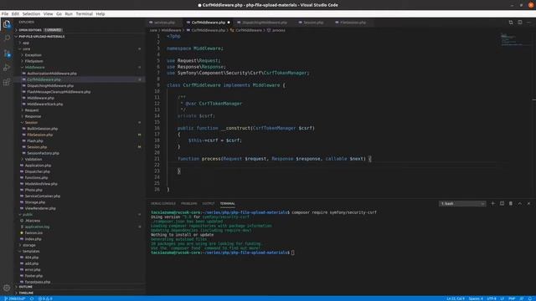
Task: Split the editor to the right
Action: point(519,23)
